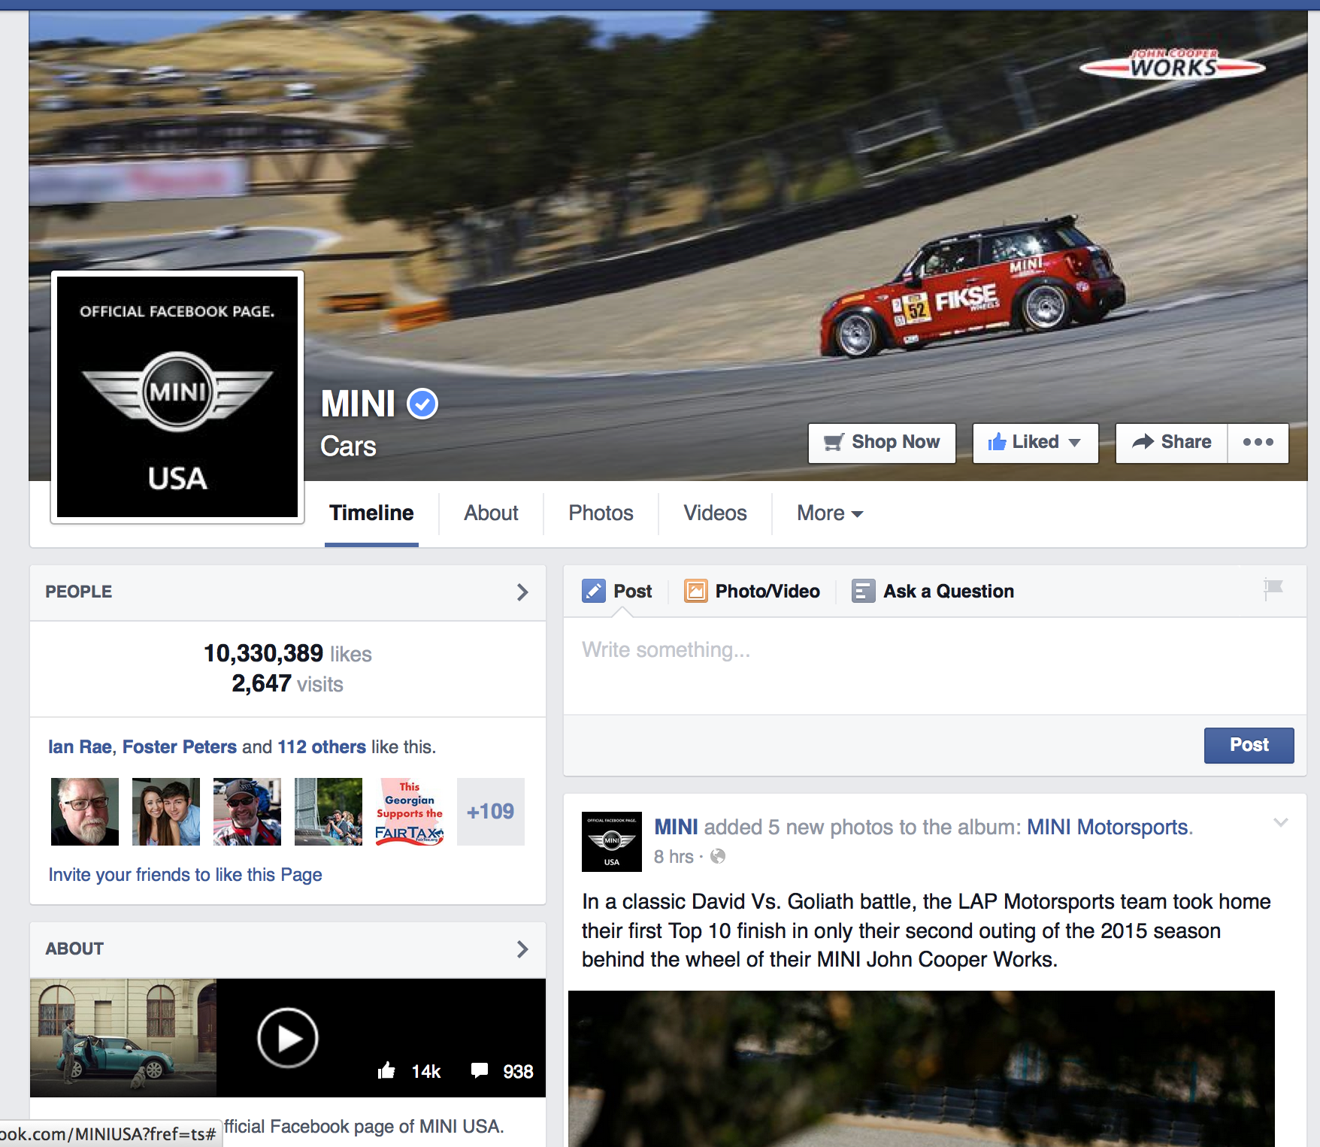
Task: Click the man in sunglasses and cap thumbnail
Action: click(247, 812)
